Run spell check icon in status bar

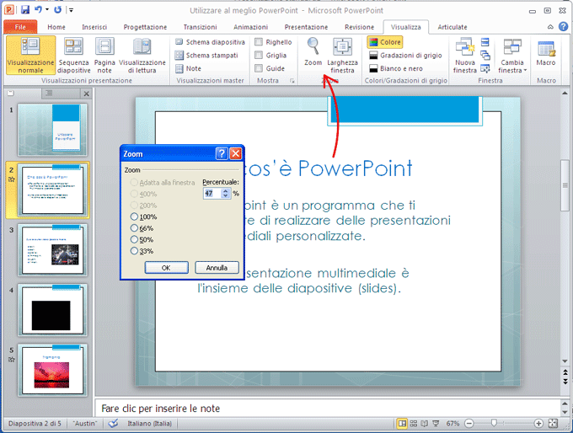click(x=113, y=423)
